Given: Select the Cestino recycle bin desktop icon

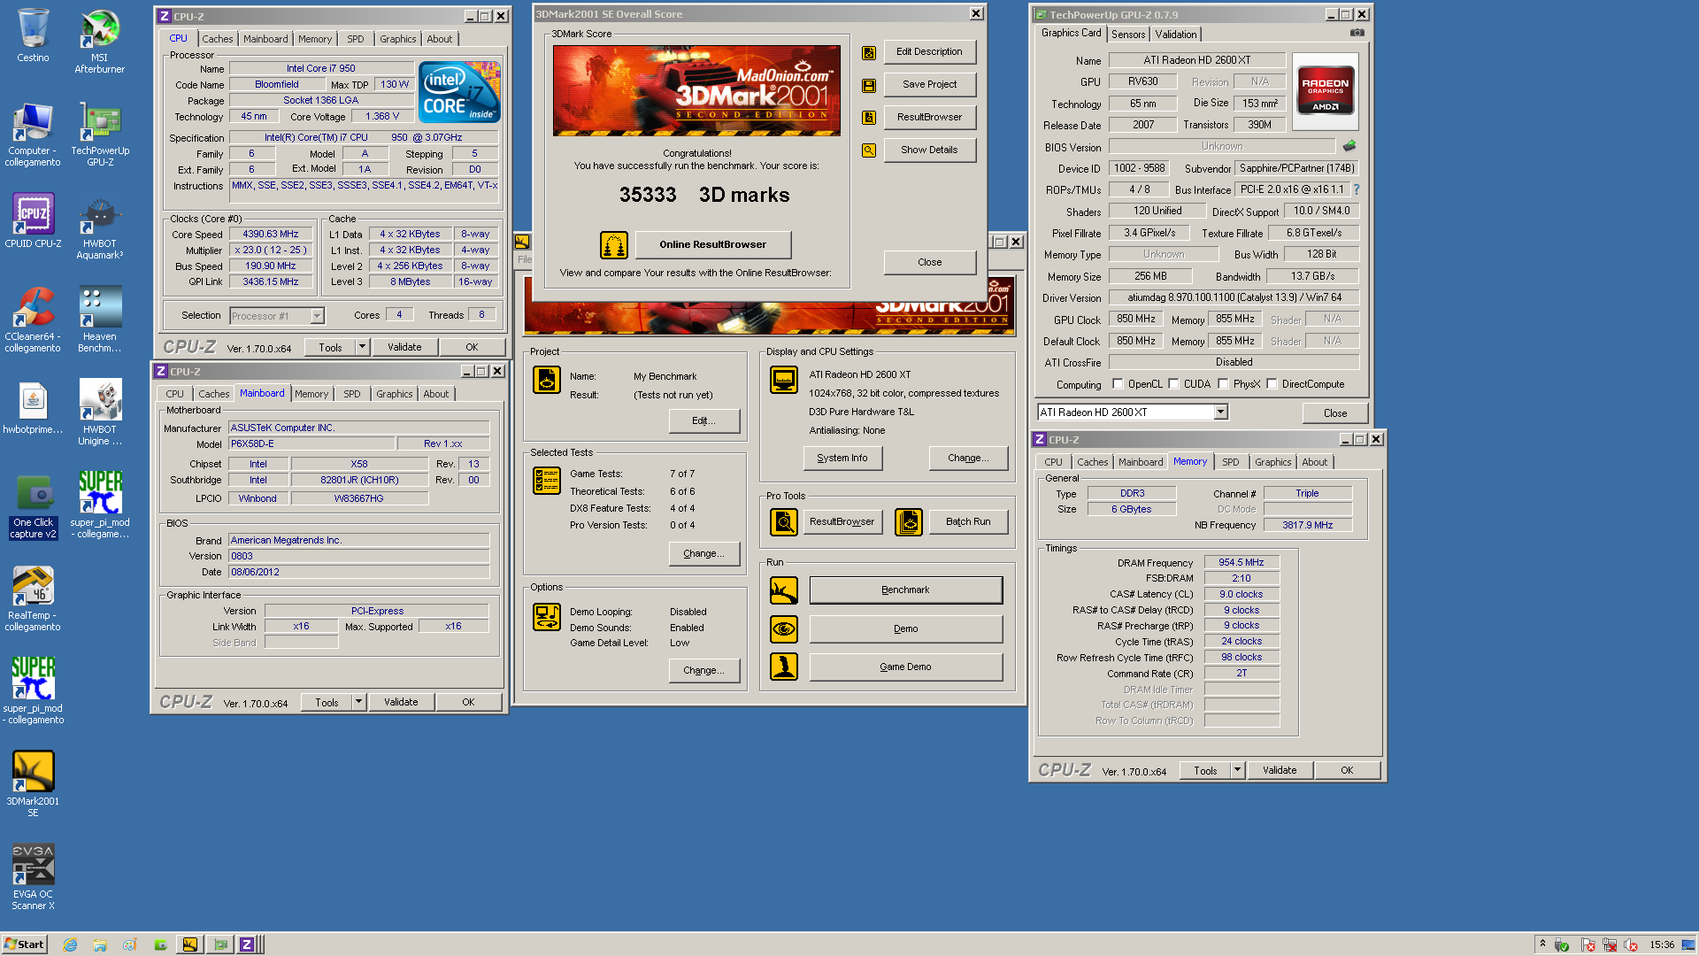Looking at the screenshot, I should [x=33, y=35].
